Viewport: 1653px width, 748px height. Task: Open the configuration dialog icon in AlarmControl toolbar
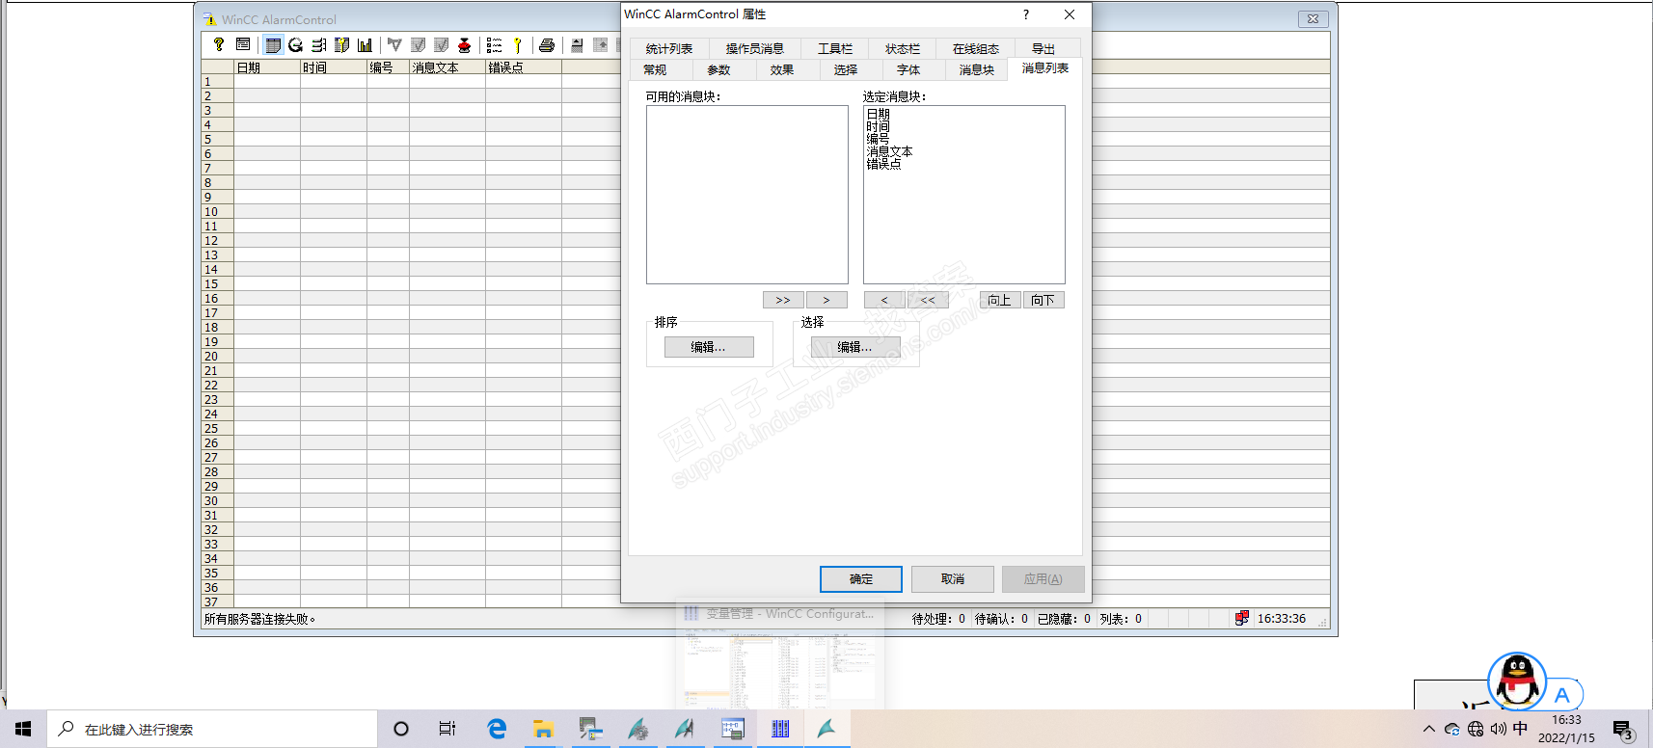(243, 44)
